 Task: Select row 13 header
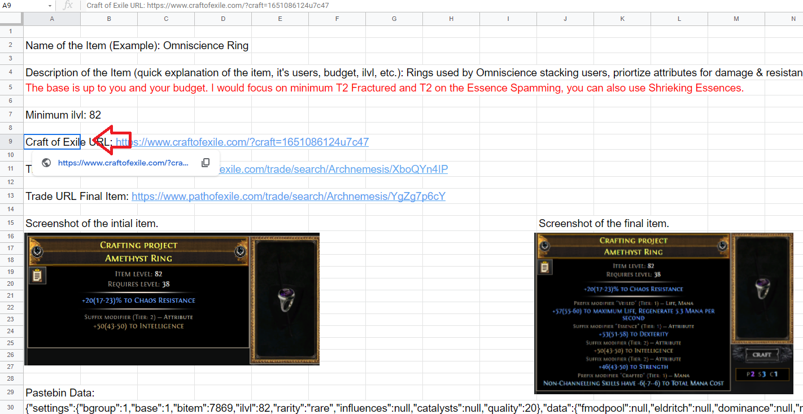point(11,197)
